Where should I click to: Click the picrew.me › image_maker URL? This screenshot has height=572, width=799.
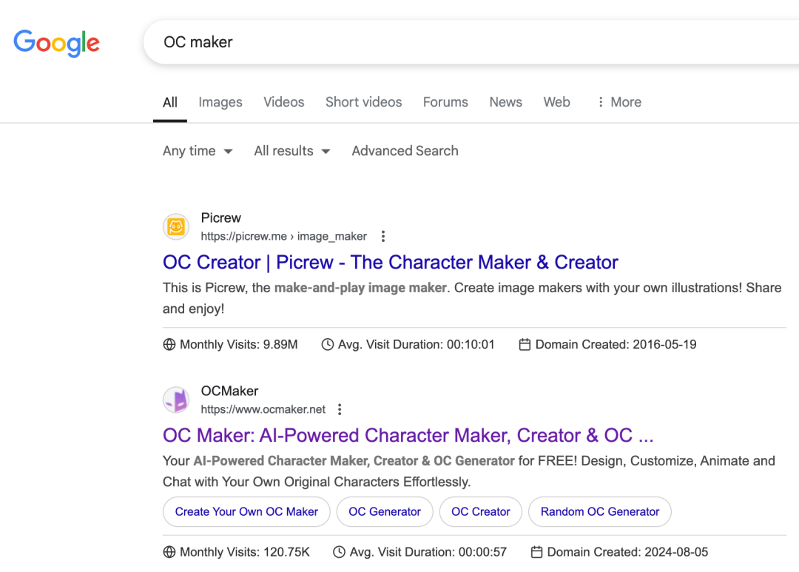[284, 236]
